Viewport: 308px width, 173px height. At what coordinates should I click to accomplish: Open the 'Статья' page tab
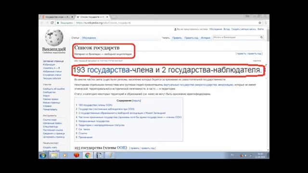tap(75, 38)
